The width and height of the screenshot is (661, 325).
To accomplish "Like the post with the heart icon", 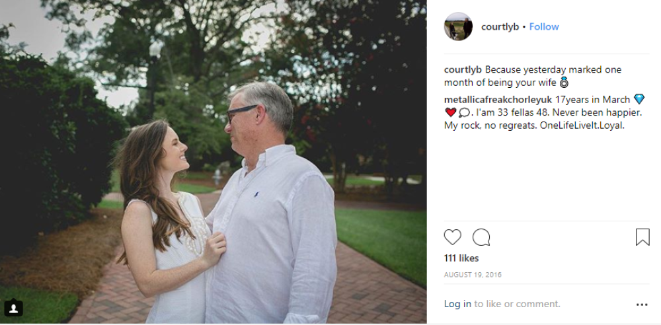I will click(x=453, y=237).
